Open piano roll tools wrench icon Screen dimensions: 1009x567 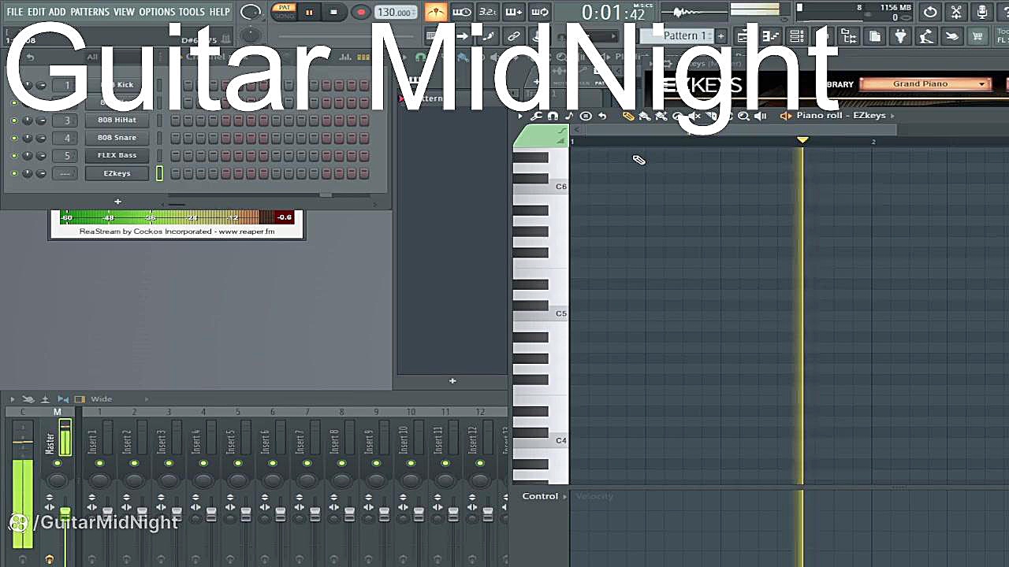click(x=537, y=116)
